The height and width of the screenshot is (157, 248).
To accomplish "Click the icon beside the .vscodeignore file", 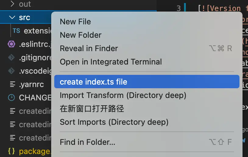I will click(11, 71).
